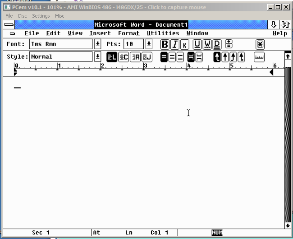Open Word's View menu
The height and width of the screenshot is (239, 293).
click(x=75, y=33)
